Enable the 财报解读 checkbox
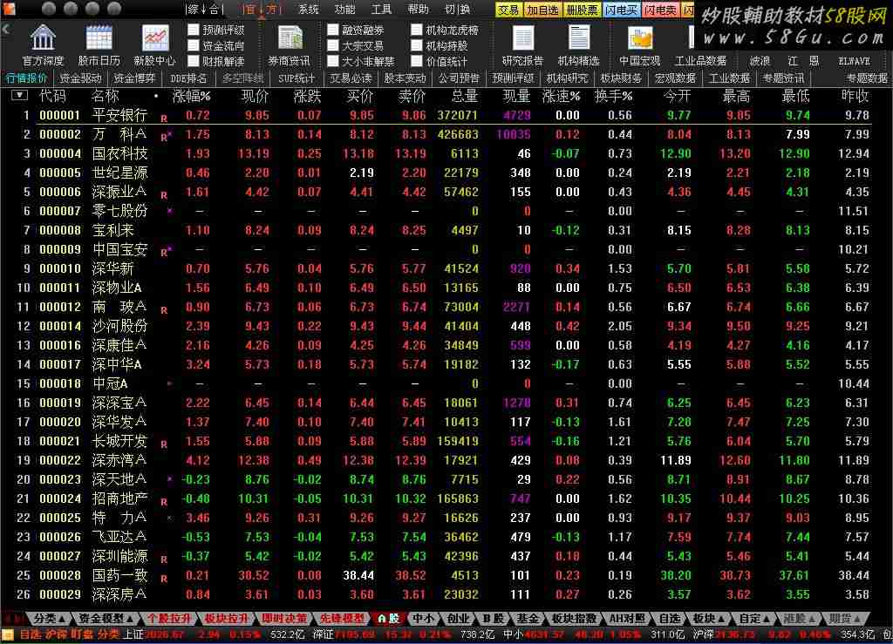The width and height of the screenshot is (893, 644). [x=194, y=61]
